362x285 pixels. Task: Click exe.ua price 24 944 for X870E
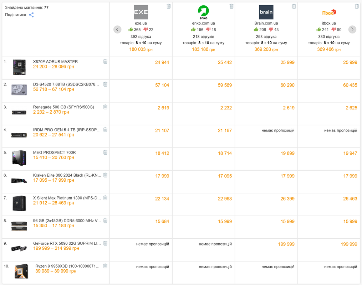tap(162, 62)
